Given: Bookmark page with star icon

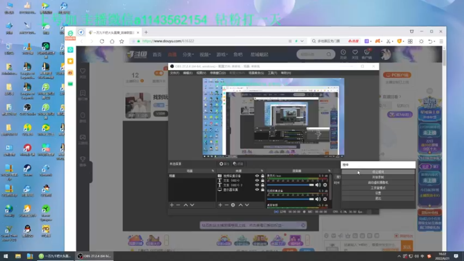Looking at the screenshot, I should click(122, 41).
